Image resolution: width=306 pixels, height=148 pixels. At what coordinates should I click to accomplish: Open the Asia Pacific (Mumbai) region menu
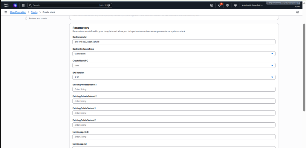point(252,5)
